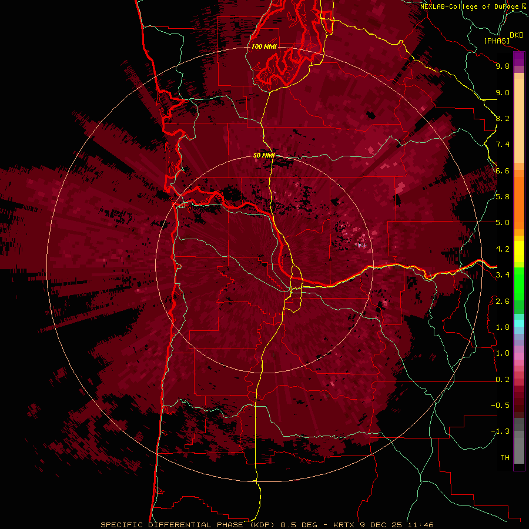Image resolution: width=529 pixels, height=529 pixels.
Task: Click the 1.8 scale value
Action: pyautogui.click(x=503, y=327)
